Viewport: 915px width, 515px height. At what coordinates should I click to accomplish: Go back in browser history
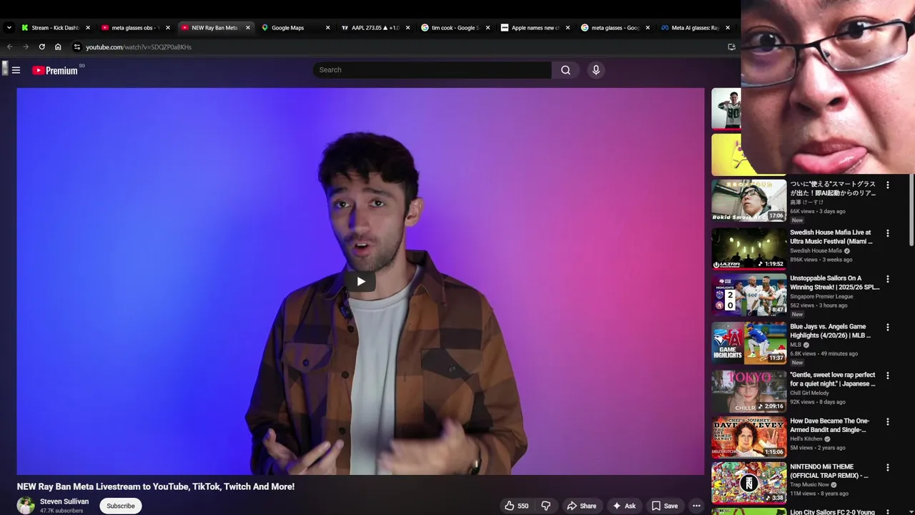10,47
